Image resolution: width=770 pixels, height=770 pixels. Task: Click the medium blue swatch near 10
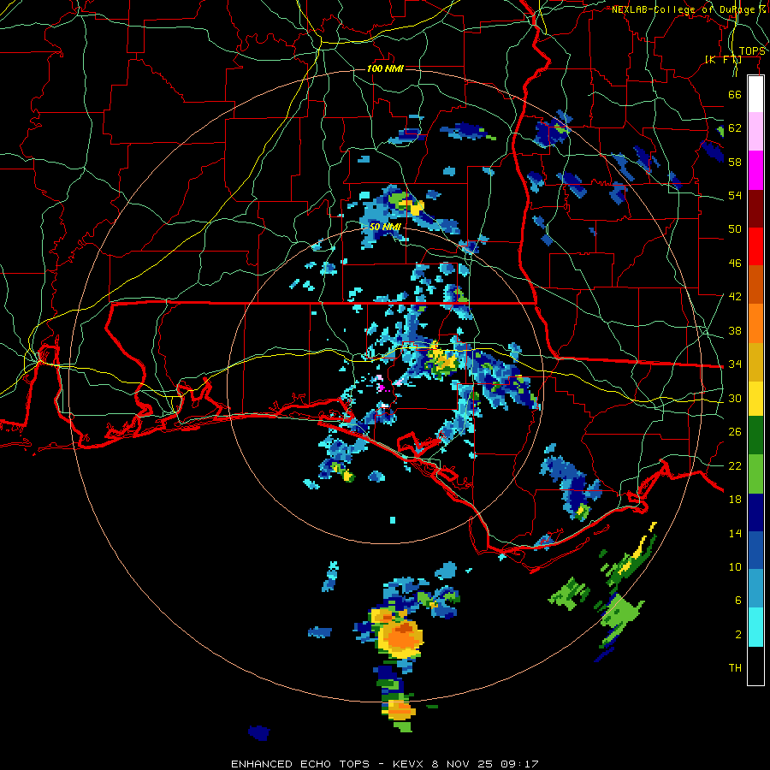tap(755, 550)
